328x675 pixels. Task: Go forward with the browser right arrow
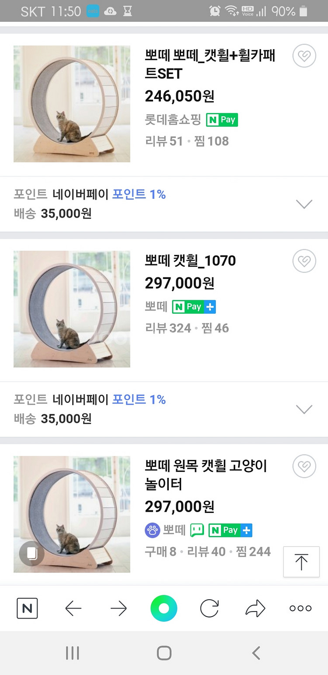pyautogui.click(x=118, y=608)
